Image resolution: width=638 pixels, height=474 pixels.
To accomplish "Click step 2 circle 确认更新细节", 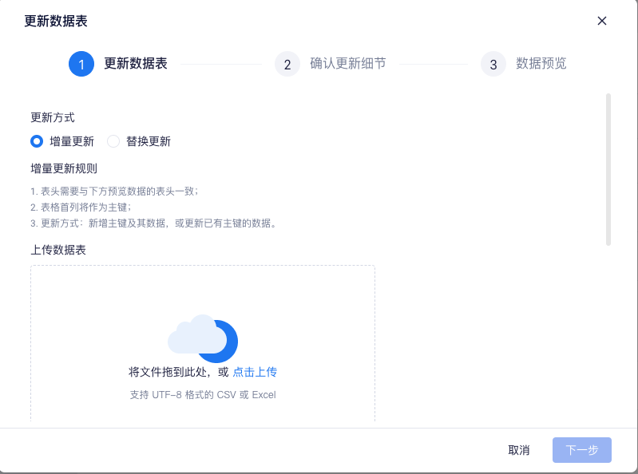I will [287, 64].
